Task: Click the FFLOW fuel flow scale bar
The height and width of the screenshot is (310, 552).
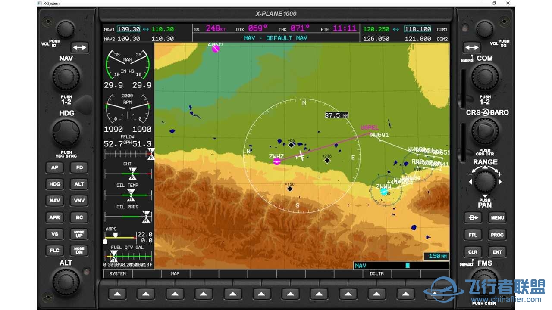Action: (129, 154)
